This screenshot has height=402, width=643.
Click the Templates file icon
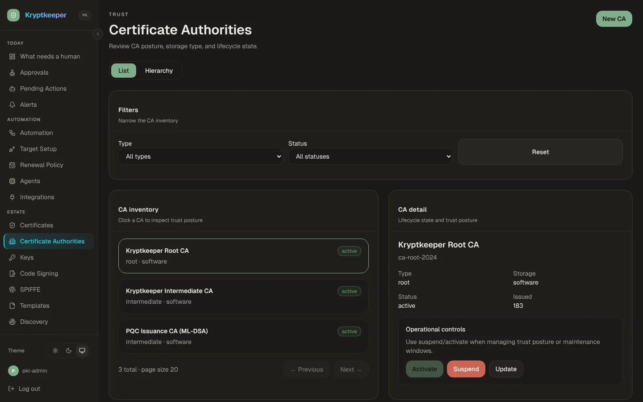[13, 306]
